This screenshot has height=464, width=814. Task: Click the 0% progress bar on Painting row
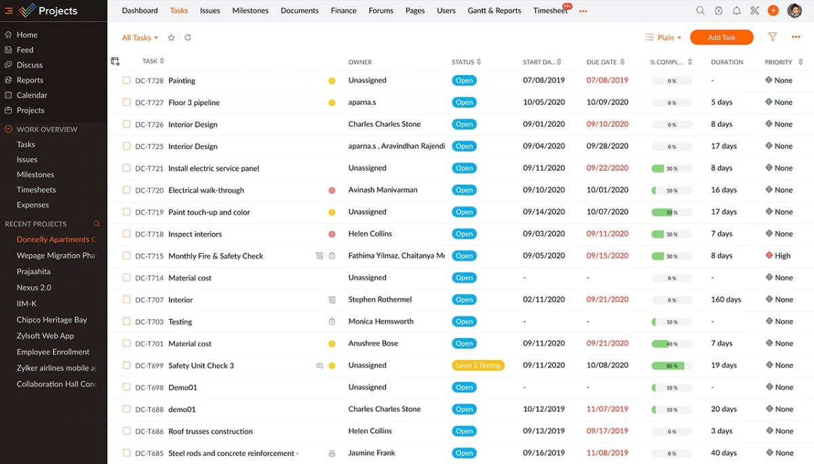coord(672,81)
